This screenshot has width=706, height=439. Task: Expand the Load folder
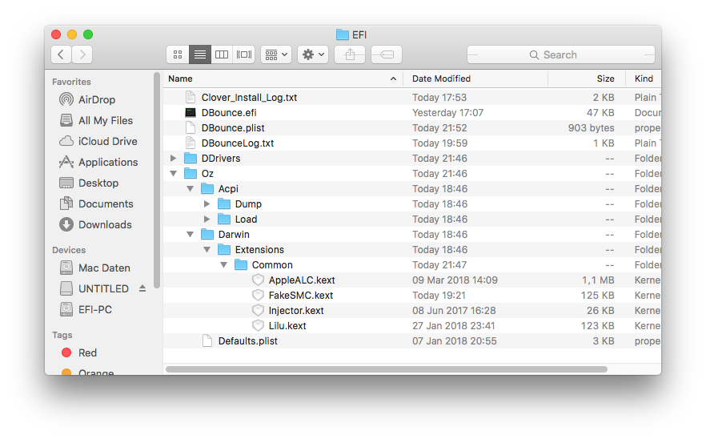tap(207, 219)
